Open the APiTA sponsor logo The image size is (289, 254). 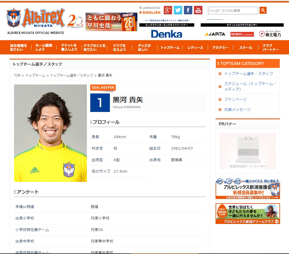215,34
